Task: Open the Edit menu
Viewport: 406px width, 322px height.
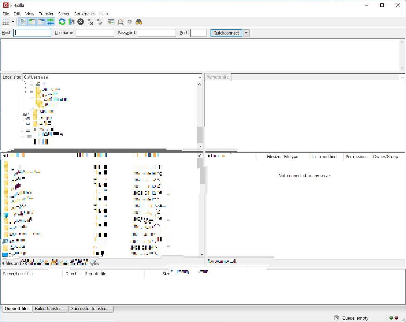Action: coord(17,14)
